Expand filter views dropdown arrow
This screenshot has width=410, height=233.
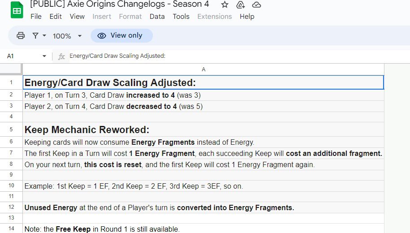44,35
